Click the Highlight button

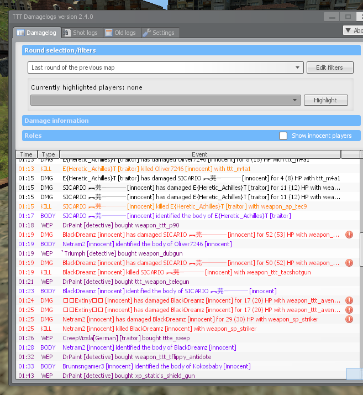325,100
